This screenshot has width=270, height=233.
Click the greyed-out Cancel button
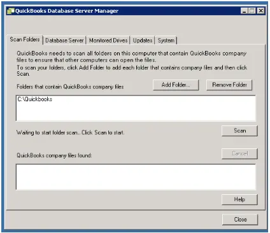click(239, 153)
